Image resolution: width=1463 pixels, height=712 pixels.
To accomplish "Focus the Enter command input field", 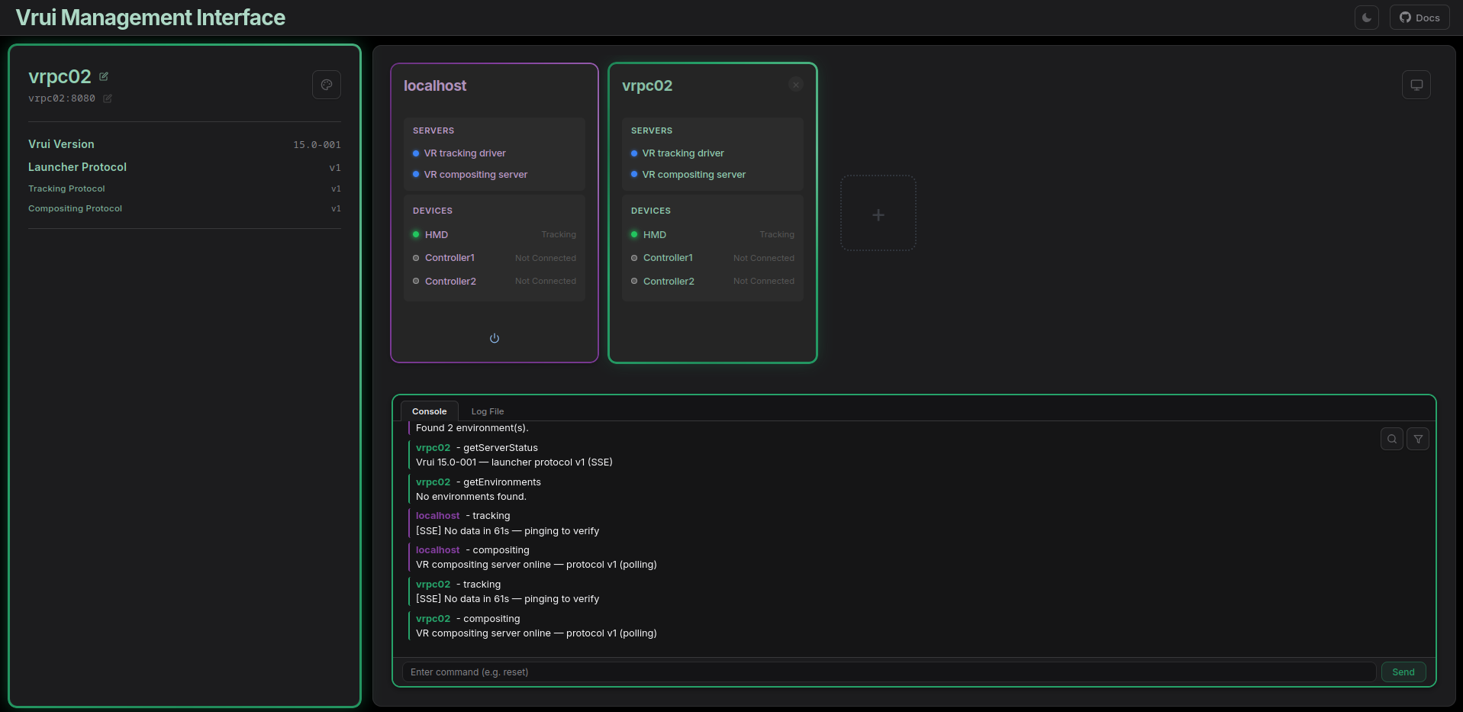I will 889,672.
